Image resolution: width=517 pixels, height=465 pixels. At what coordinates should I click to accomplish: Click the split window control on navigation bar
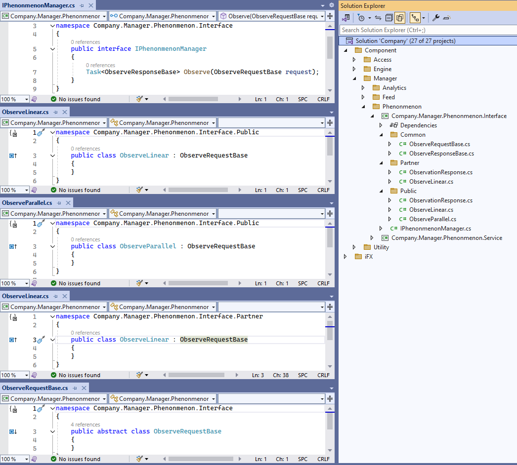coord(330,16)
